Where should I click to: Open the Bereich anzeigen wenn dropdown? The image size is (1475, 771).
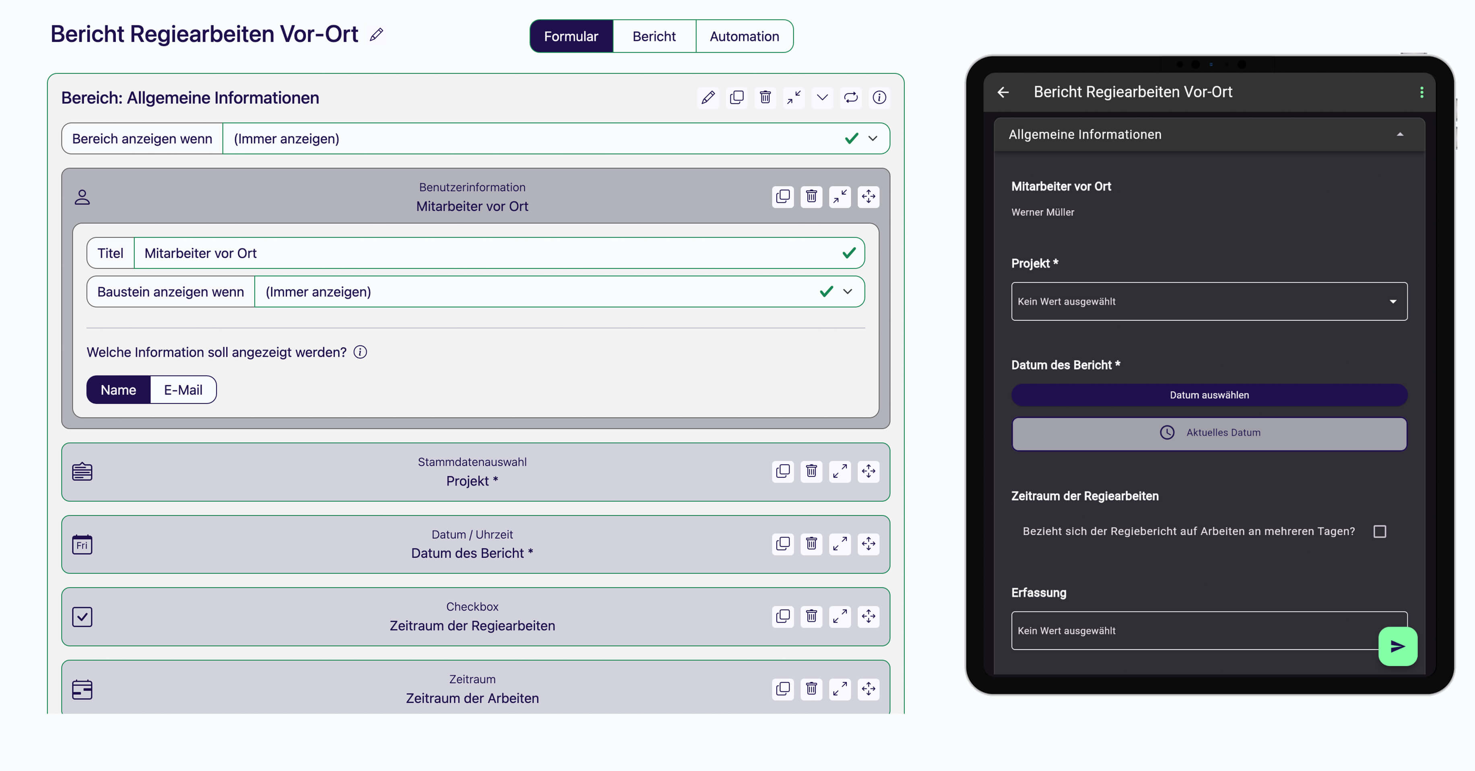[x=872, y=138]
